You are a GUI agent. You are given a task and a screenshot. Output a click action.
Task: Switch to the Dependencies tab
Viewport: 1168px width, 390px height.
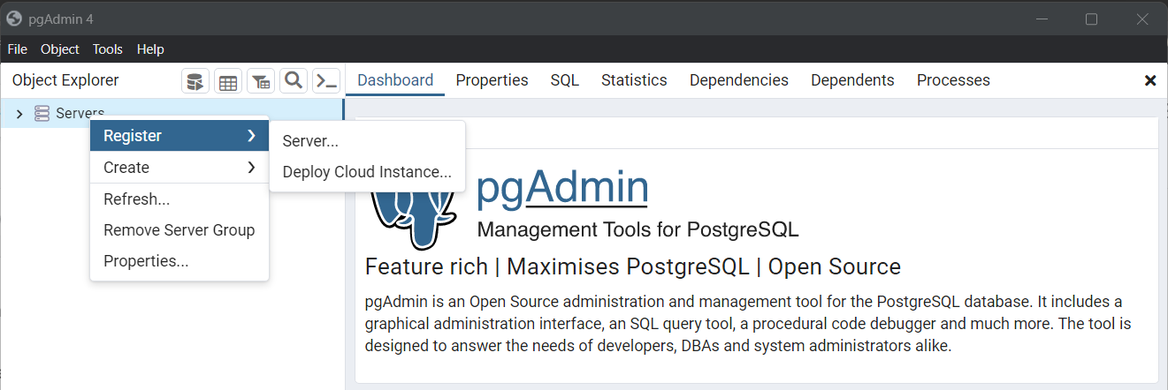[739, 80]
